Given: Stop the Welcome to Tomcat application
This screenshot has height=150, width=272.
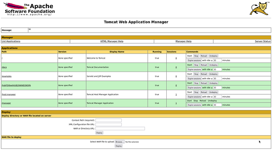Looking at the screenshot, I should click(x=196, y=56).
